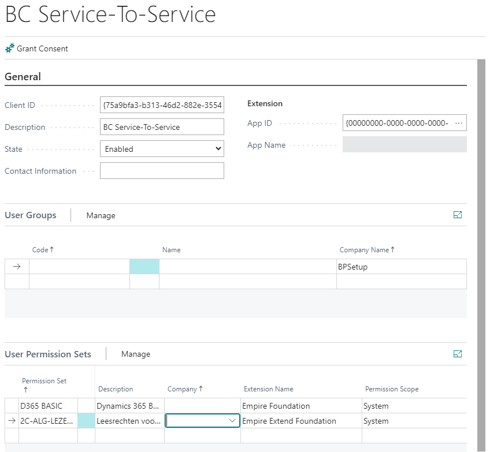Click the Description column header in permission sets
501x452 pixels.
[x=116, y=389]
